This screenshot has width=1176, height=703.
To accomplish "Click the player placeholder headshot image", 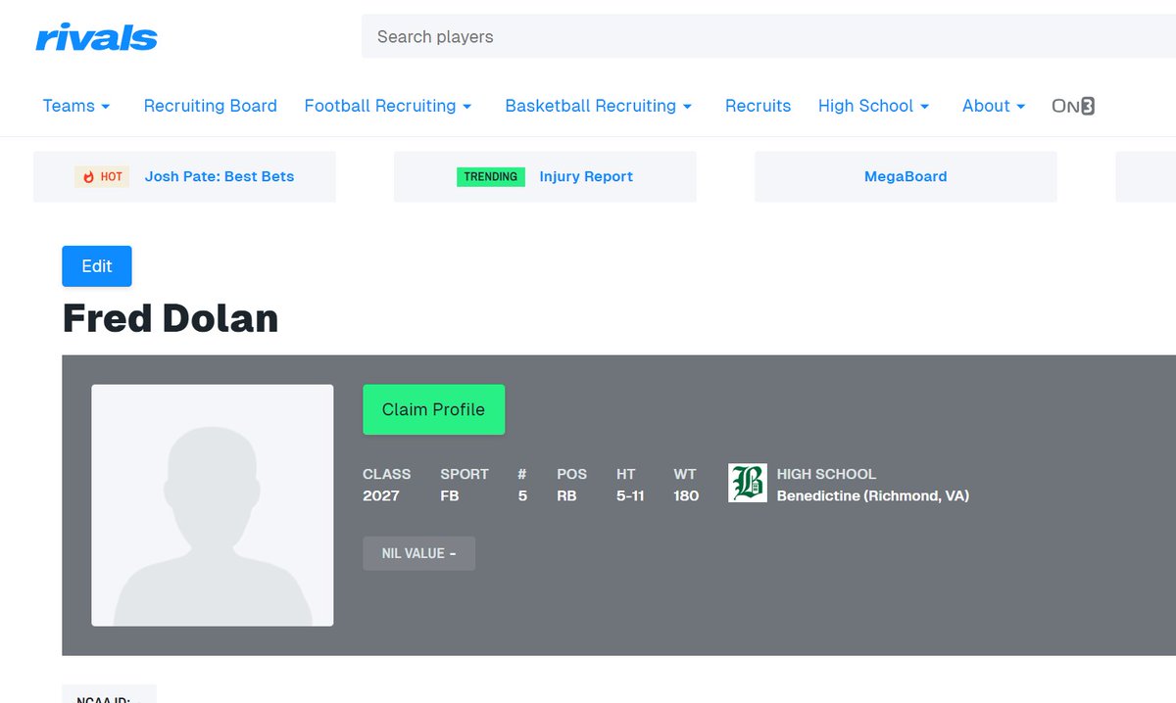I will pyautogui.click(x=212, y=504).
